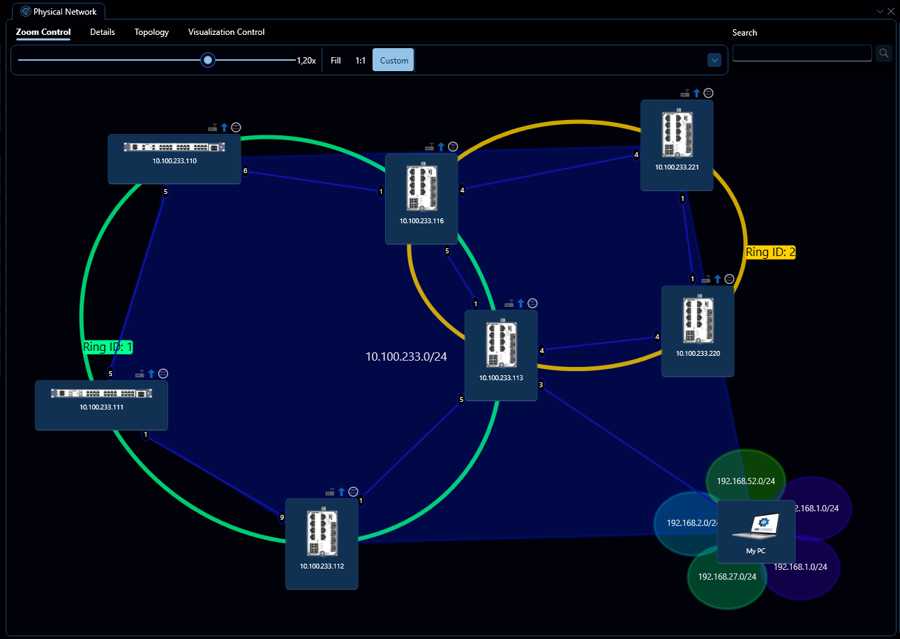
Task: Click the 1:1 zoom button
Action: (x=360, y=60)
